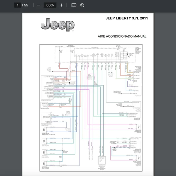Click the "AIRE ACONDICIONADO MANUAL" title

click(122, 36)
